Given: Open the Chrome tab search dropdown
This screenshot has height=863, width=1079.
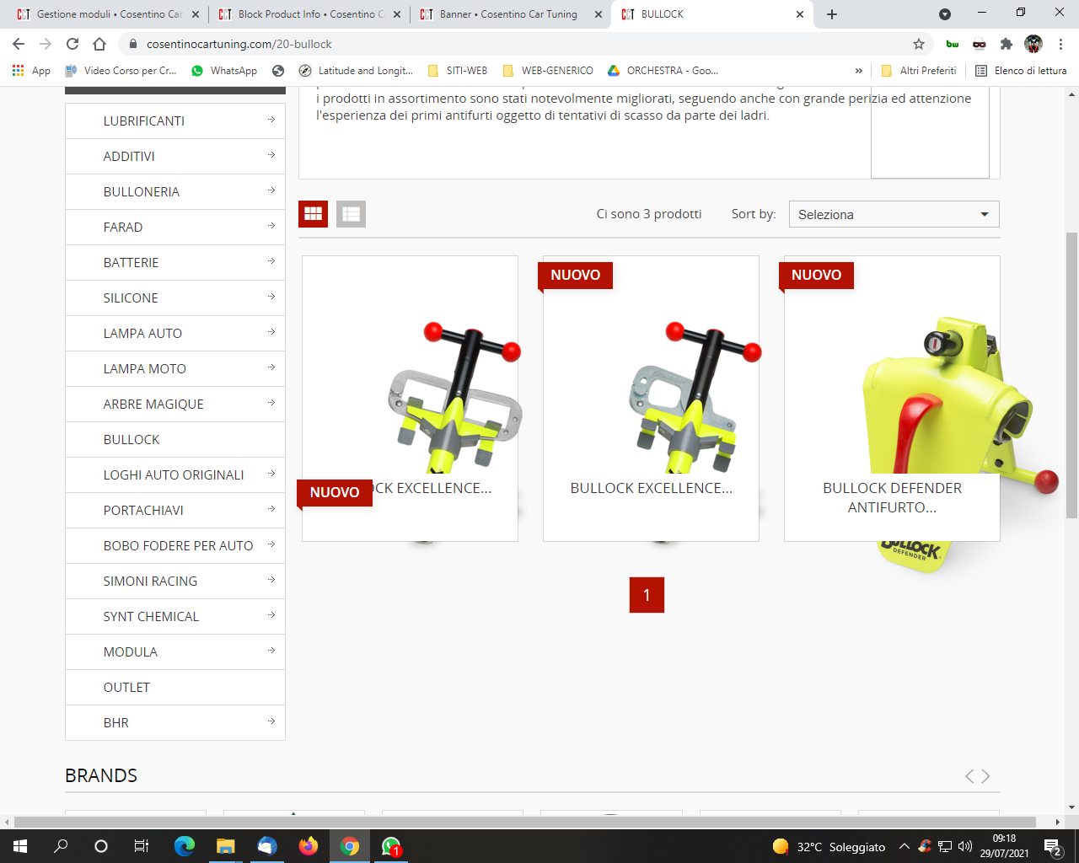Looking at the screenshot, I should [945, 14].
